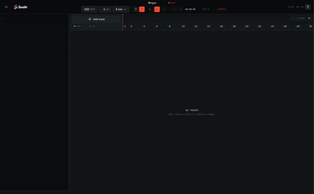Click the pause button

(x=164, y=9)
